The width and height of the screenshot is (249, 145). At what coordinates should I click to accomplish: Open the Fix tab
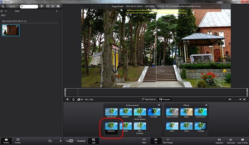pyautogui.click(x=156, y=141)
